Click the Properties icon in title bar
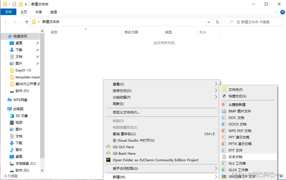Image resolution: width=286 pixels, height=180 pixels. pyautogui.click(x=14, y=4)
